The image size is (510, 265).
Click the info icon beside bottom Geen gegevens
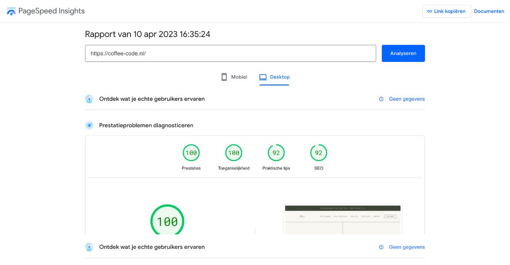click(x=381, y=247)
